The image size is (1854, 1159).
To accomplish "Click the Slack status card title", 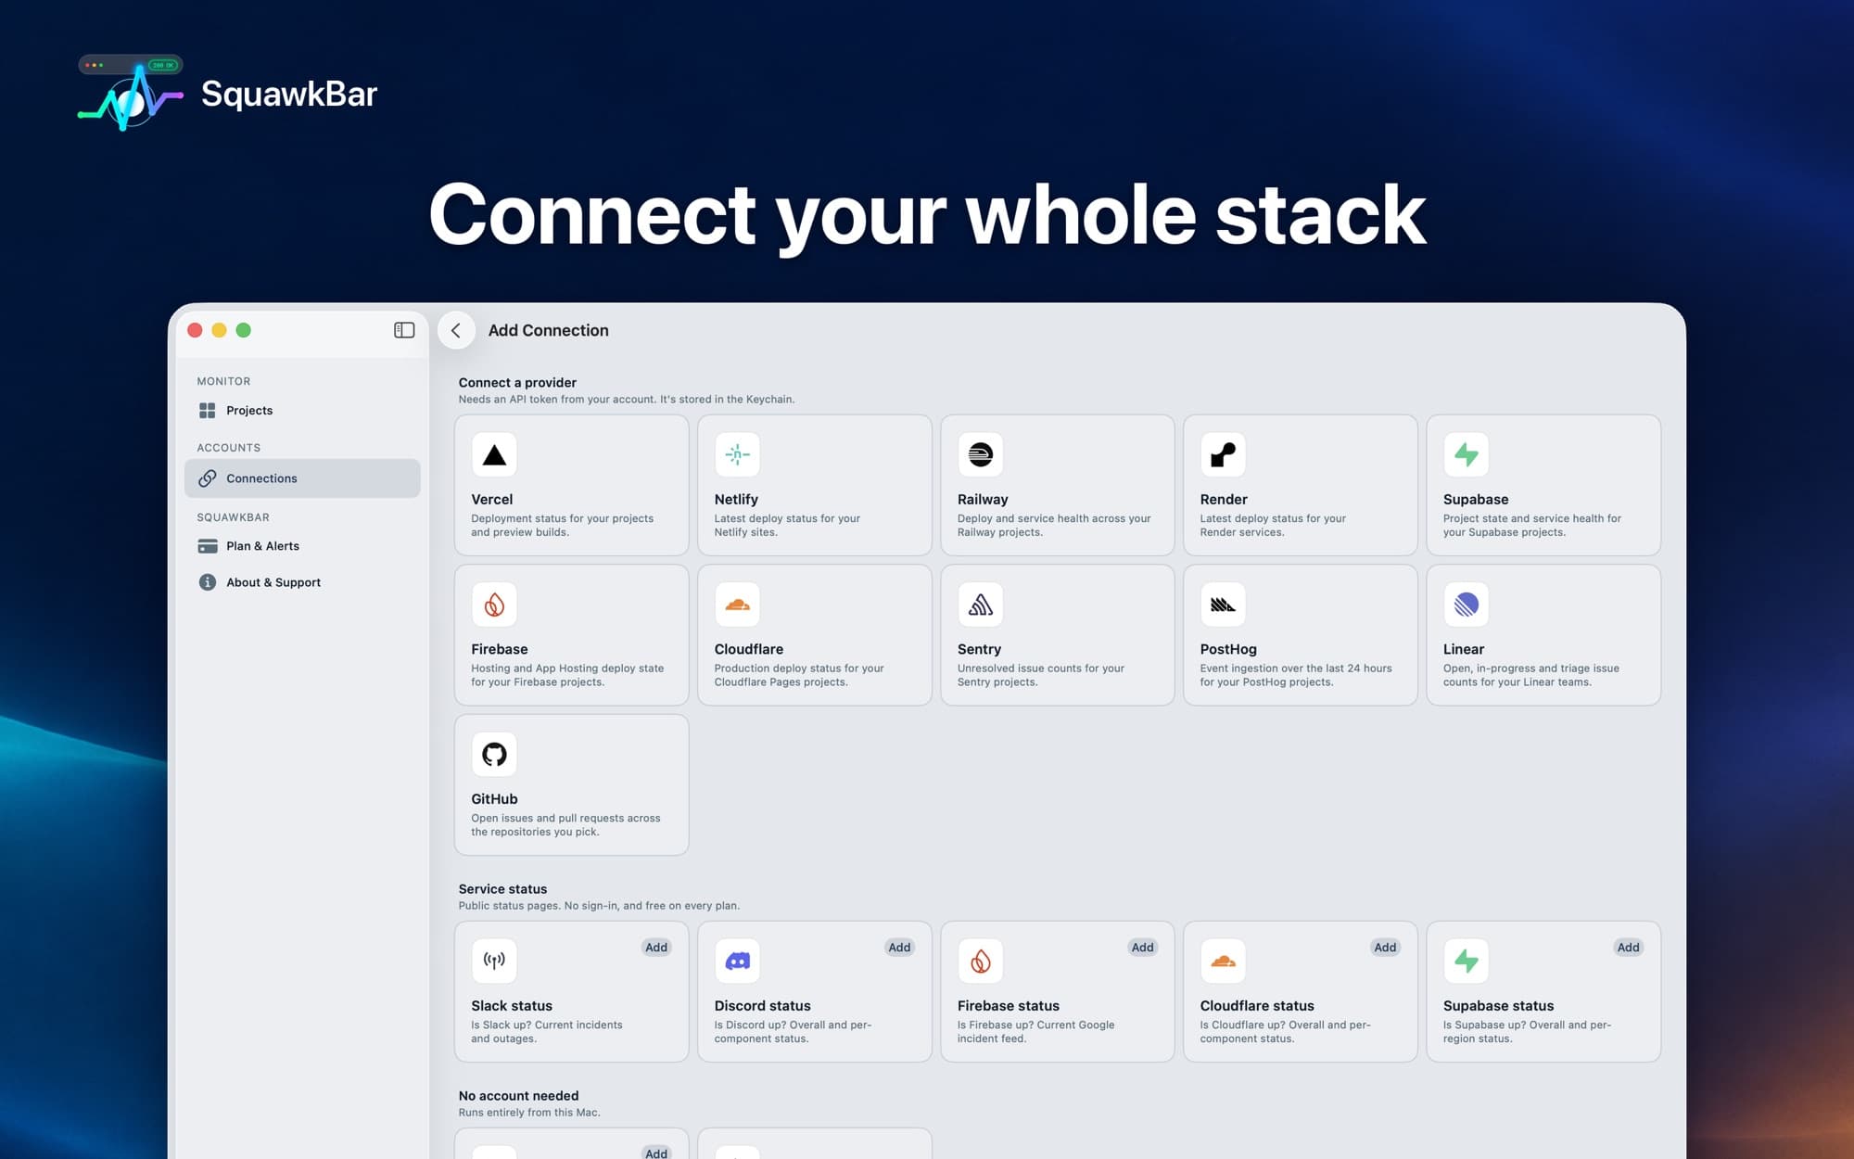I will (512, 1005).
